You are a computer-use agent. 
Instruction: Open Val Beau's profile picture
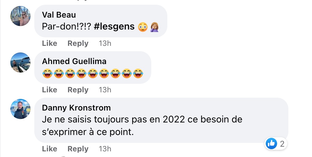[20, 16]
